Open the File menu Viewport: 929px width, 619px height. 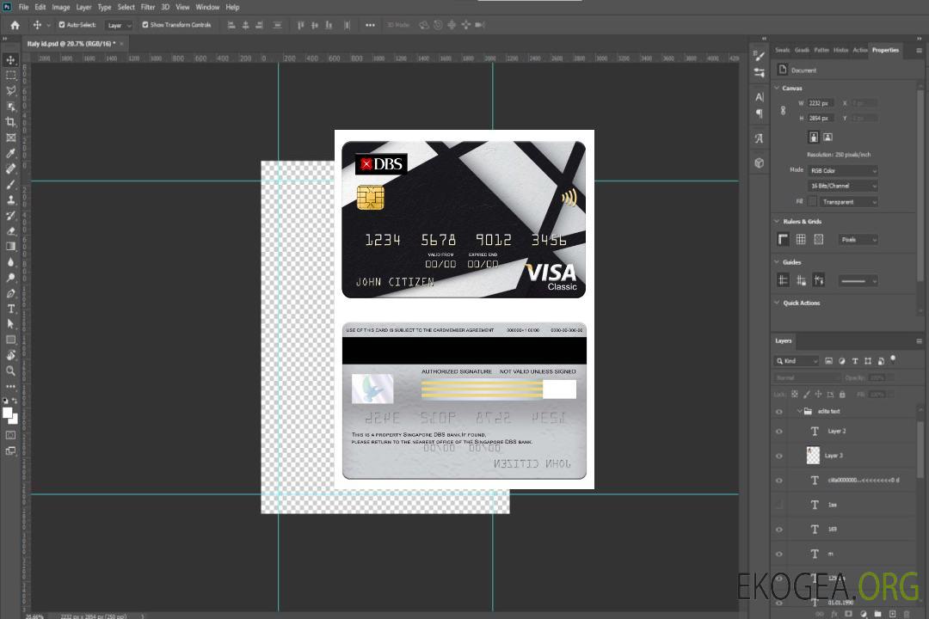point(23,7)
